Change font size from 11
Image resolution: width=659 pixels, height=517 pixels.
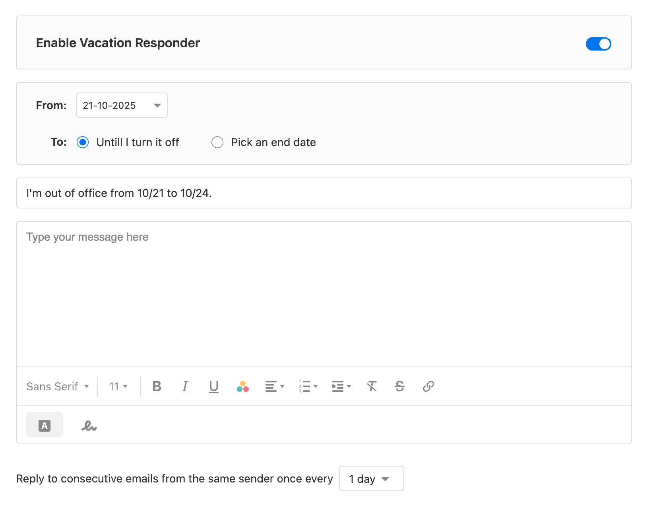click(x=117, y=386)
